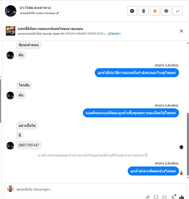Open the NISSAN NAVARA ad thumbnail
Viewport: 189px width, 199px height.
click(11, 31)
